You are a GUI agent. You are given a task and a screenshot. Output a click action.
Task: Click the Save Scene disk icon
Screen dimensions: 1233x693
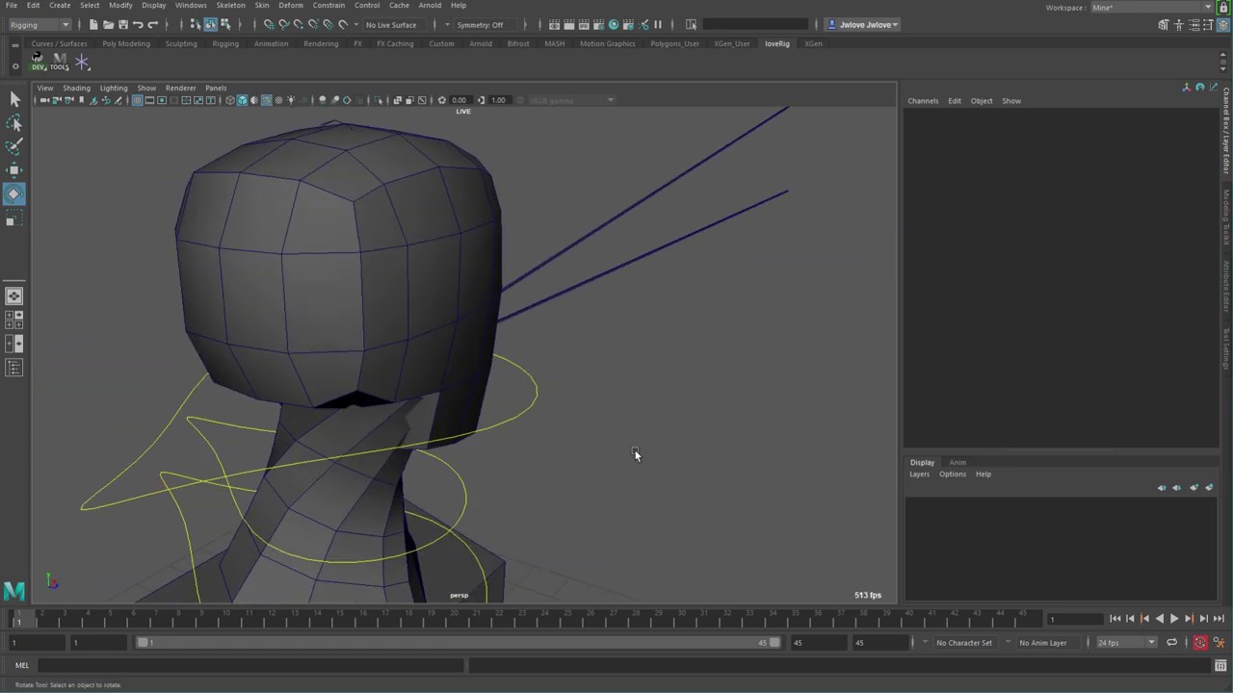[122, 24]
